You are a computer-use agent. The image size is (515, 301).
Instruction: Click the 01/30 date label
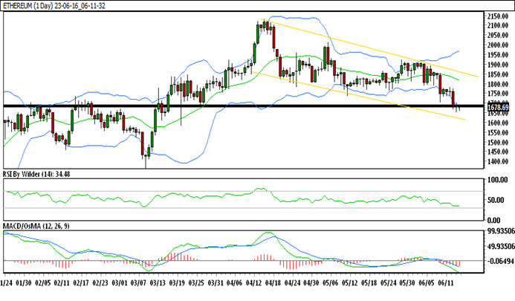click(24, 283)
